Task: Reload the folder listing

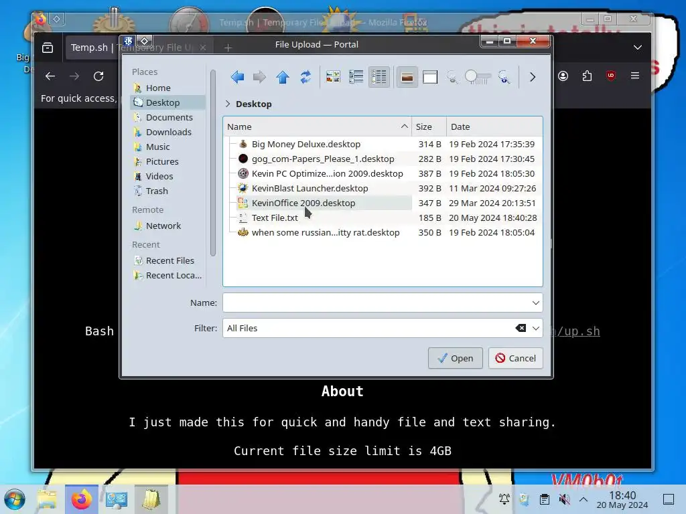Action: click(x=305, y=78)
